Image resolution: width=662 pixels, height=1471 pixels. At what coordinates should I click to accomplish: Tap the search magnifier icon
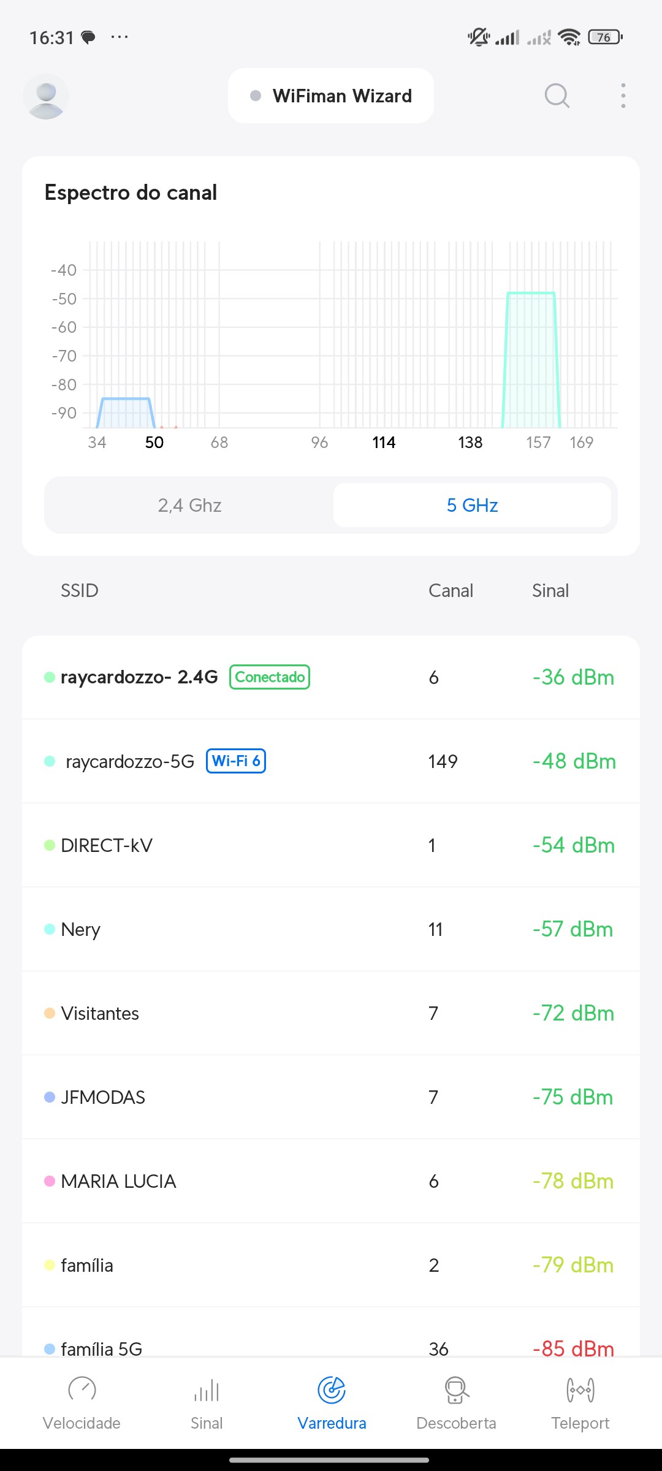click(557, 96)
